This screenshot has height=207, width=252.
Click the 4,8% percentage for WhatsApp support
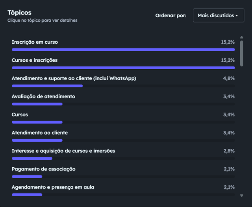click(229, 78)
